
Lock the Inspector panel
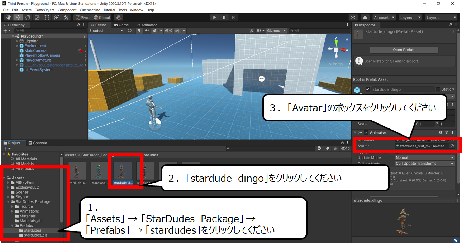pyautogui.click(x=451, y=25)
